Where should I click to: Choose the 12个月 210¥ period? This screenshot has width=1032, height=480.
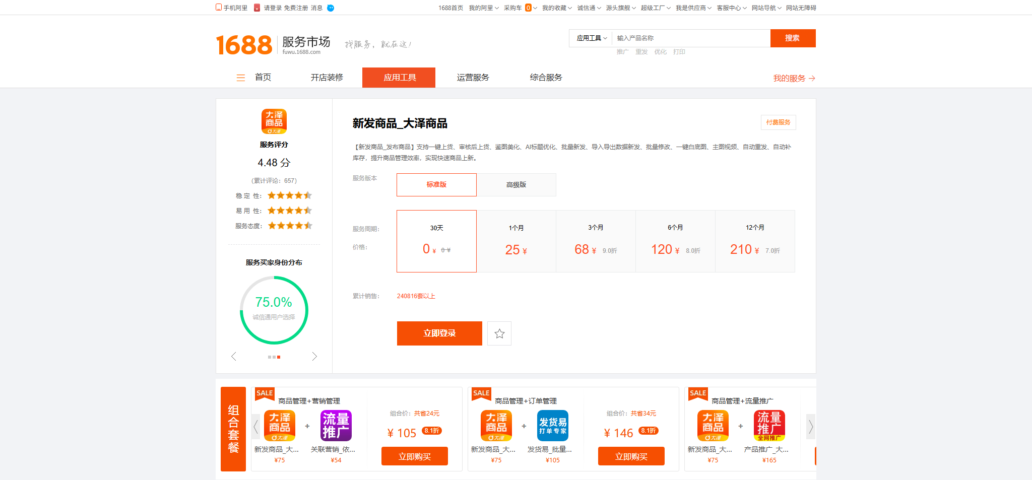coord(755,241)
